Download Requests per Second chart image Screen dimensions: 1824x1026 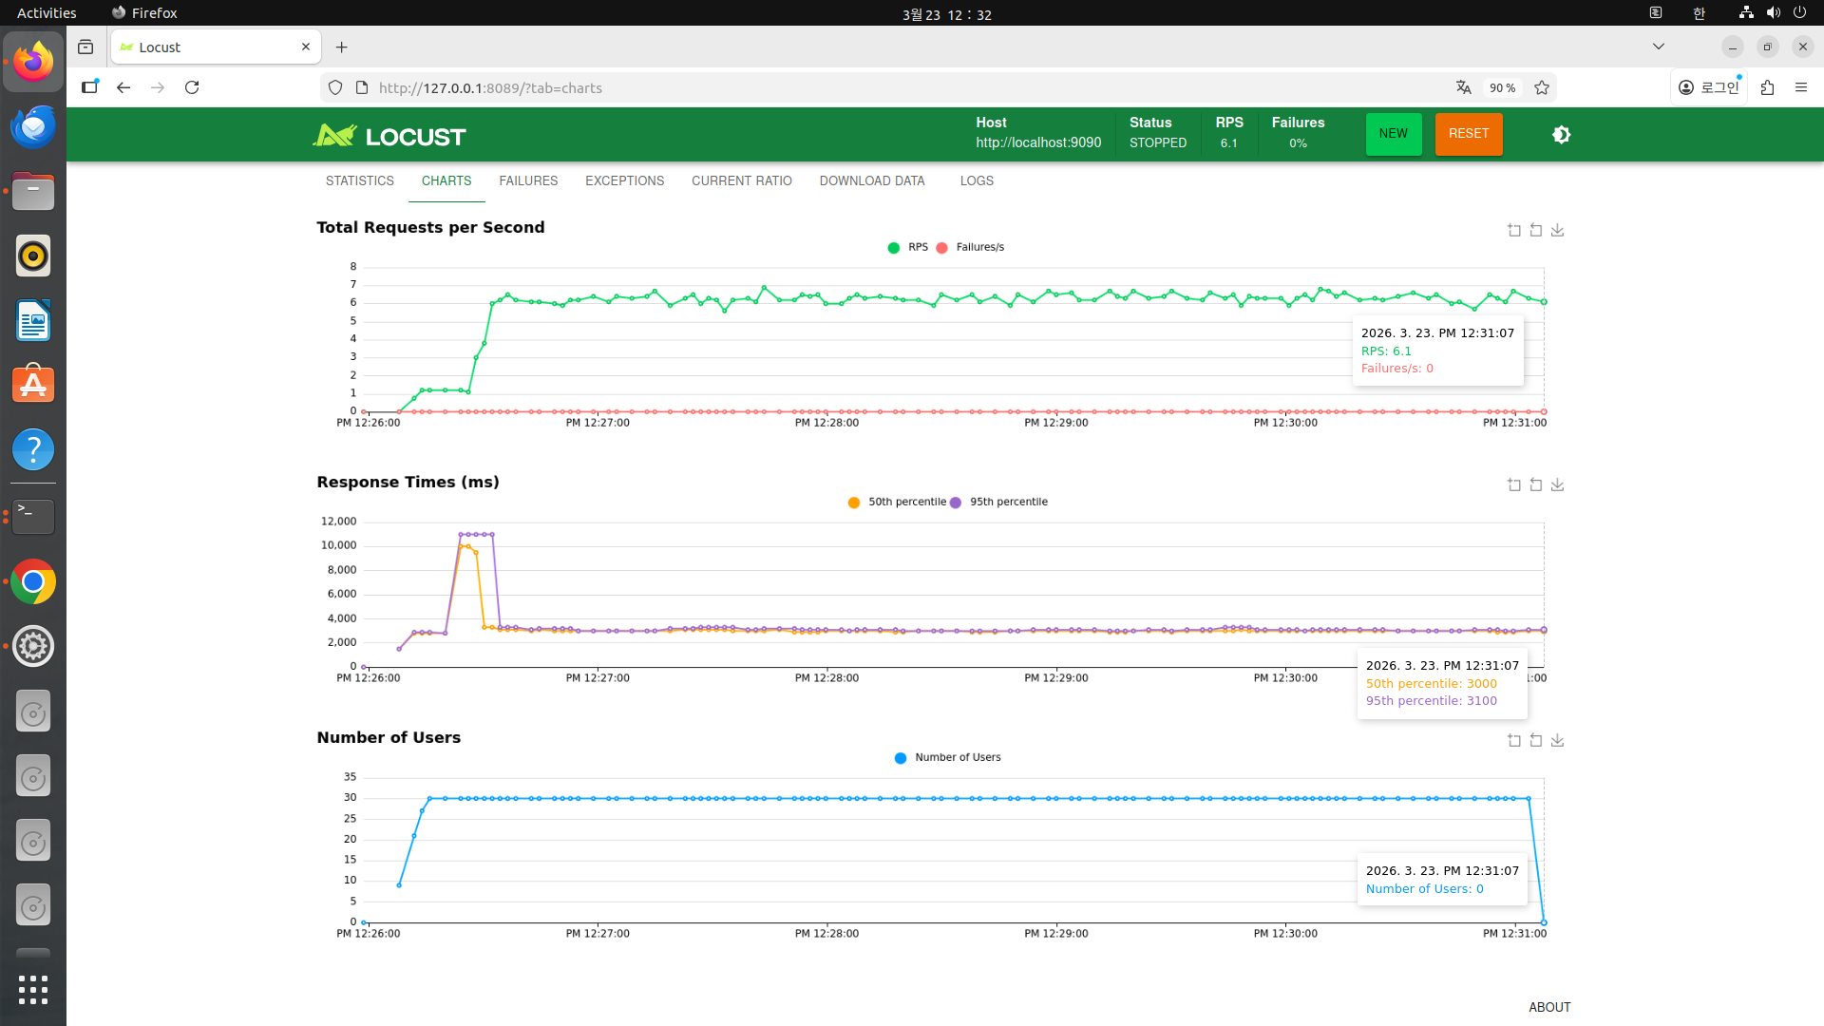point(1558,230)
